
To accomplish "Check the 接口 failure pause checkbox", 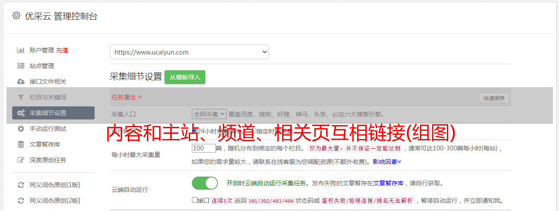I will coord(194,200).
